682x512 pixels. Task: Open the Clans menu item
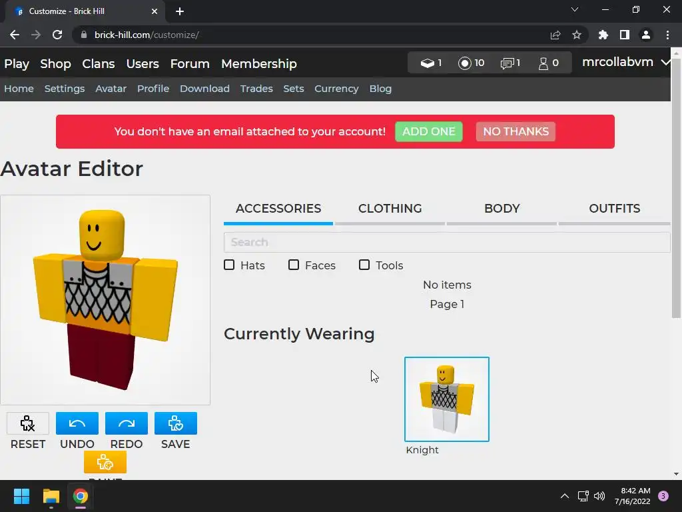tap(99, 63)
